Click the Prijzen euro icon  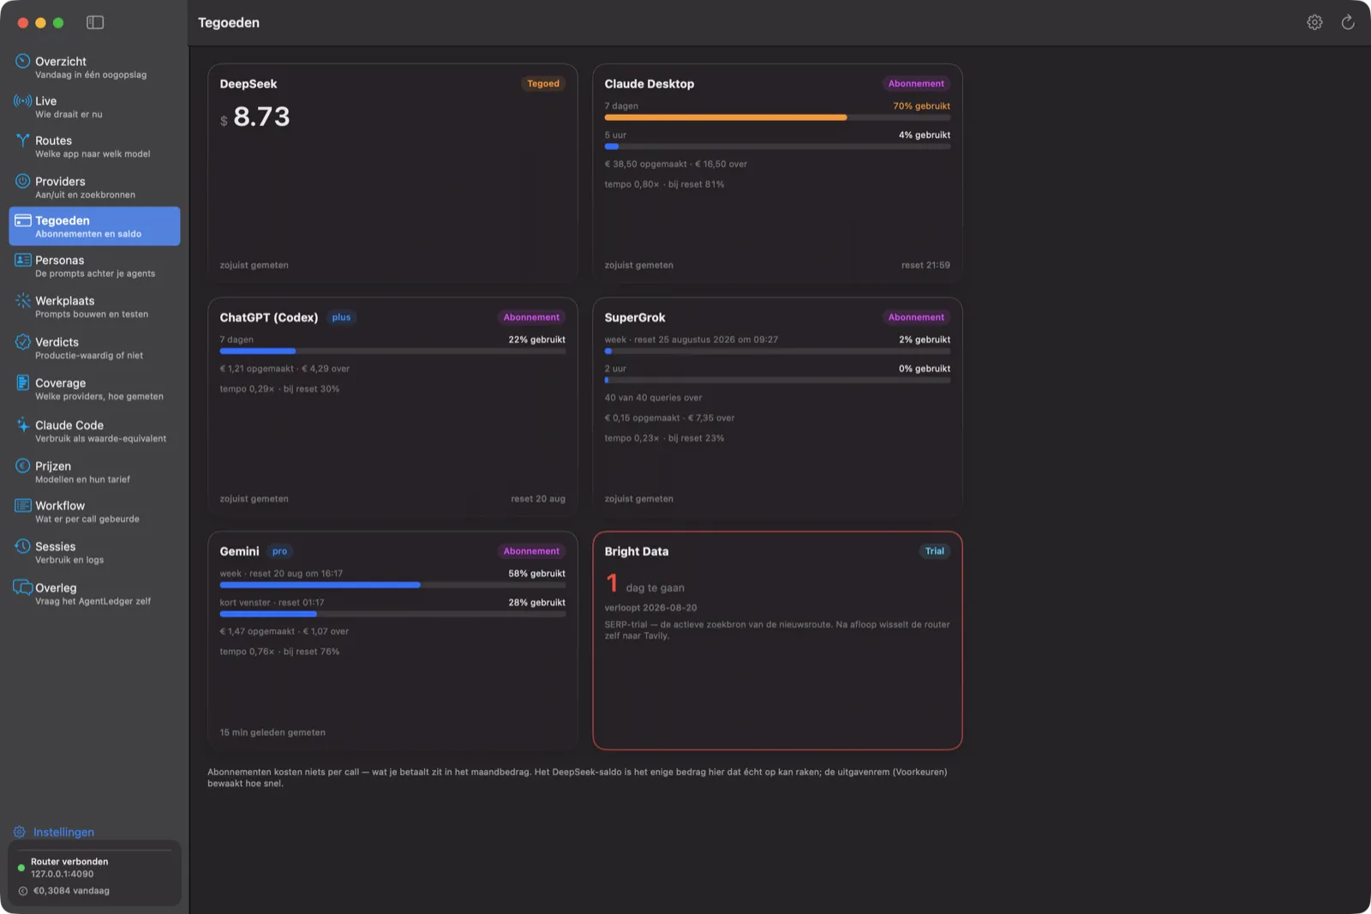click(23, 466)
